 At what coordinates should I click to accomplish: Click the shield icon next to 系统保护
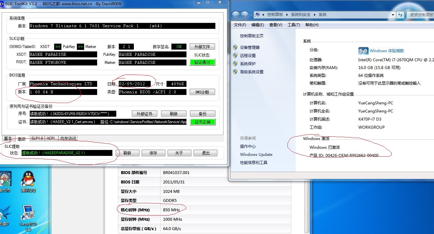pyautogui.click(x=235, y=64)
